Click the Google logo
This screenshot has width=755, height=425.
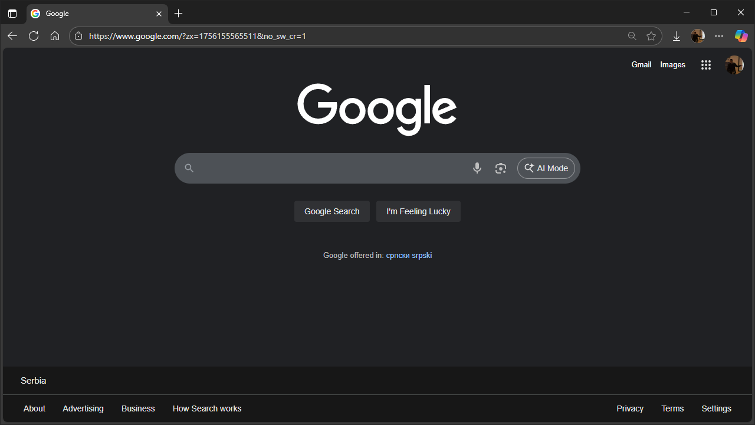click(377, 109)
